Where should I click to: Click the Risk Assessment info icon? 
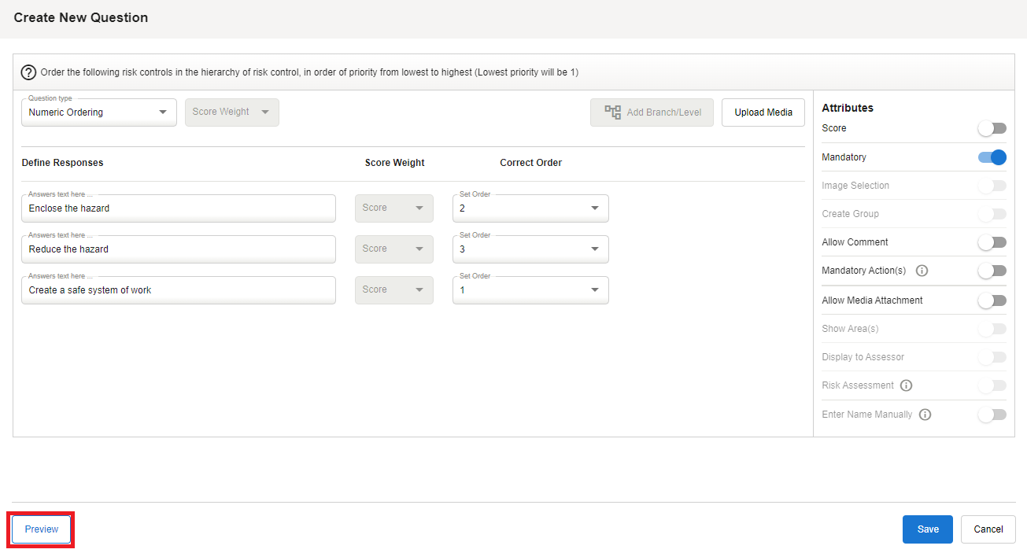906,385
